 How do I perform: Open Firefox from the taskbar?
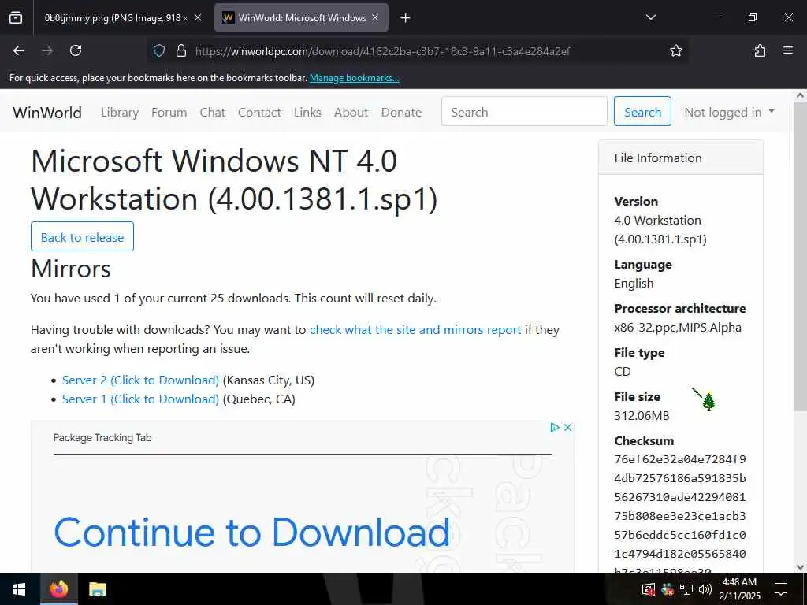[x=58, y=589]
